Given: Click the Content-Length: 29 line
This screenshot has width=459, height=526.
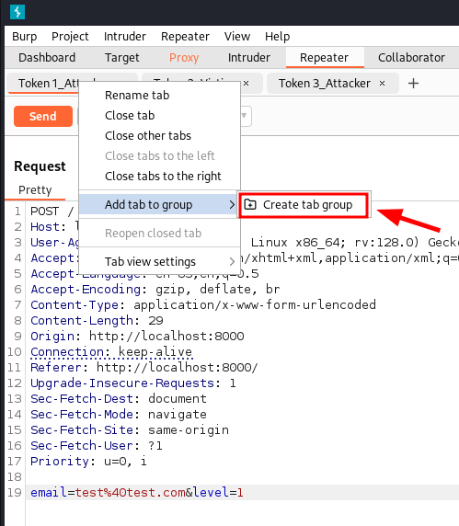Looking at the screenshot, I should pos(97,321).
